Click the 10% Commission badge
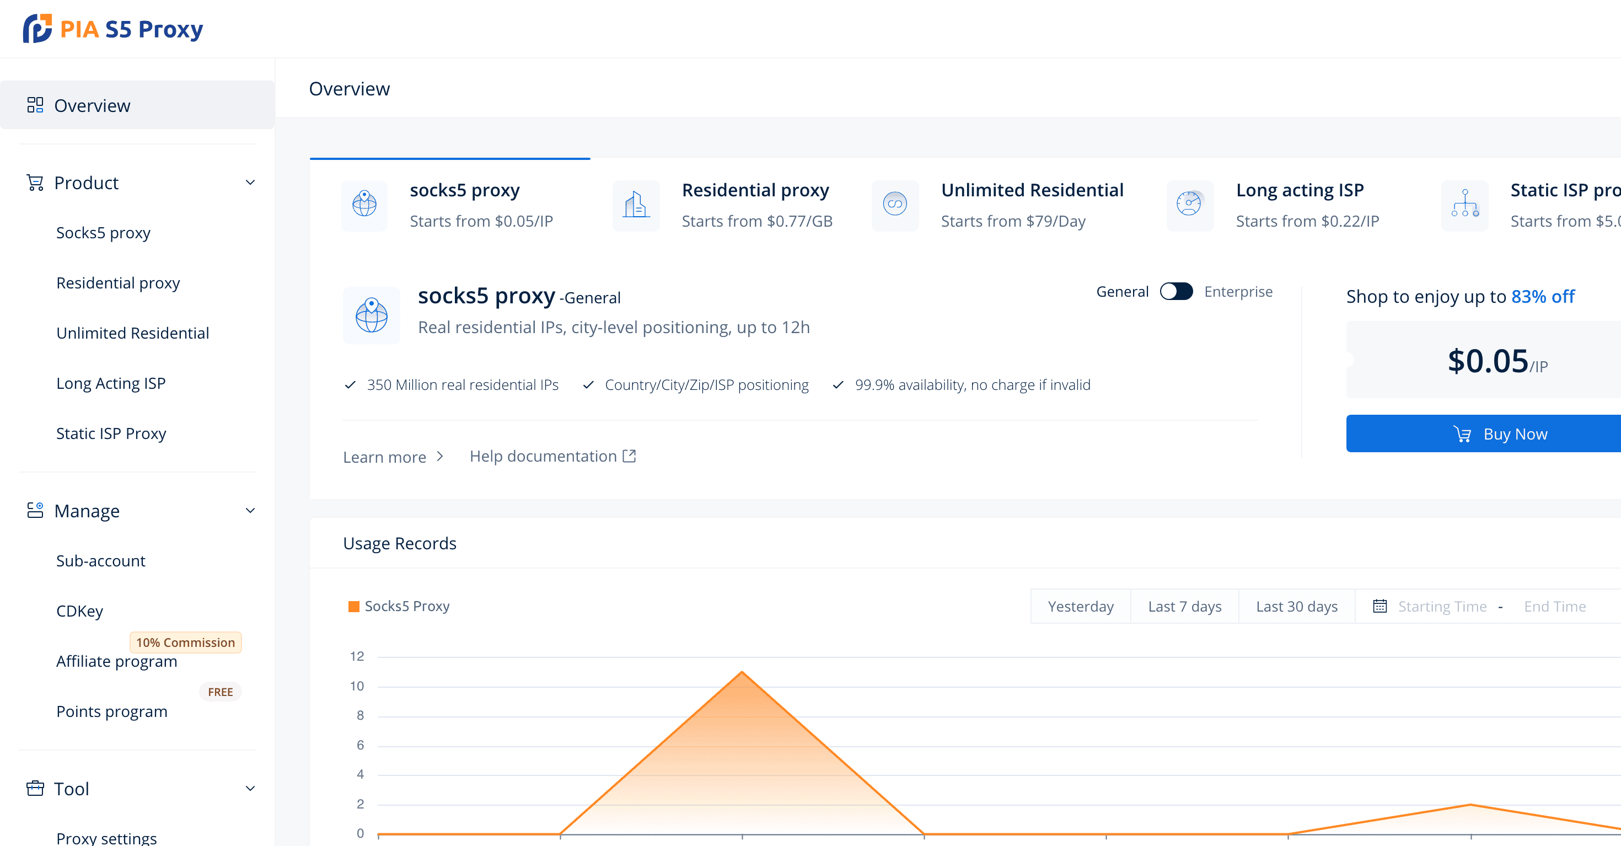This screenshot has height=846, width=1621. (x=186, y=642)
